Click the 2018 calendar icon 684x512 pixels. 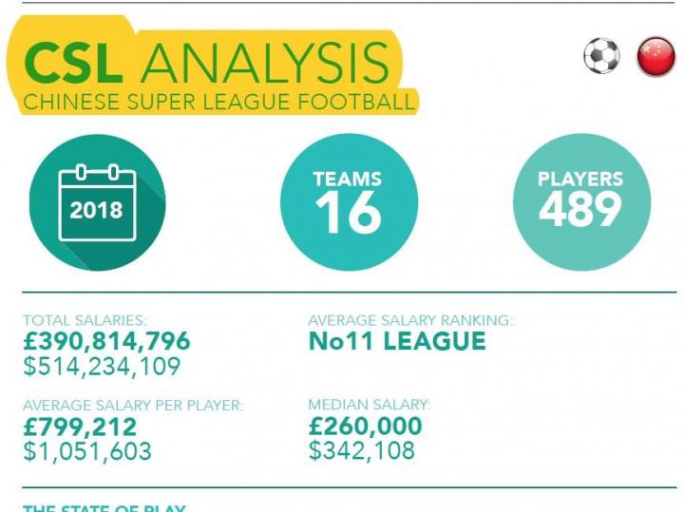click(97, 202)
